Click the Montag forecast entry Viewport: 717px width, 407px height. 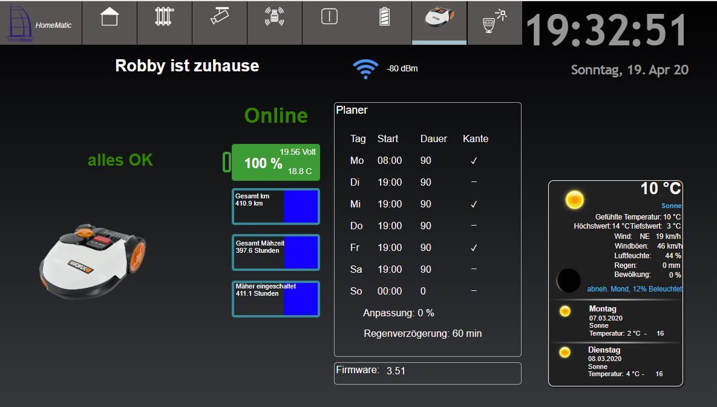pyautogui.click(x=615, y=321)
